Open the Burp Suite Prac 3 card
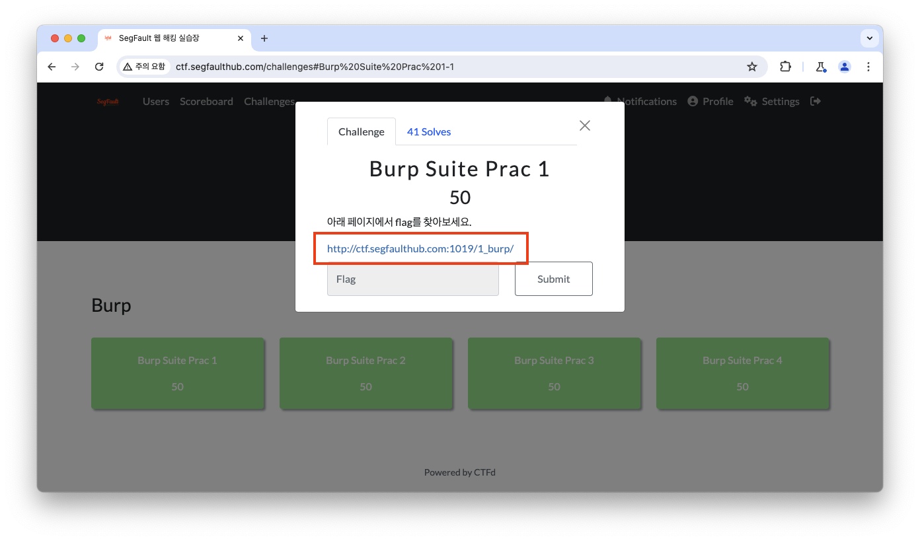Screen dimensions: 920x541 click(554, 373)
